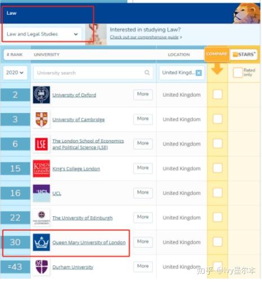The height and width of the screenshot is (282, 262).
Task: Click the search magnifier icon
Action: point(147,72)
